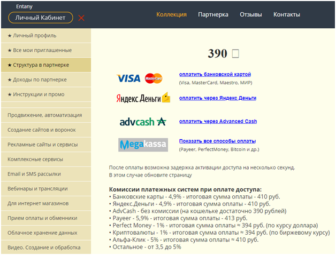Click the Perfect Money - 1% line
Image resolution: width=336 pixels, height=255 pixels.
213,226
